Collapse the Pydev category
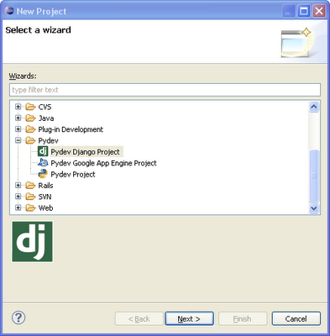The height and width of the screenshot is (336, 330). (x=18, y=140)
